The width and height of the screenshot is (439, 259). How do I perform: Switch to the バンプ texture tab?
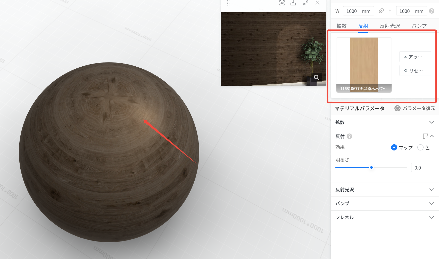point(419,26)
